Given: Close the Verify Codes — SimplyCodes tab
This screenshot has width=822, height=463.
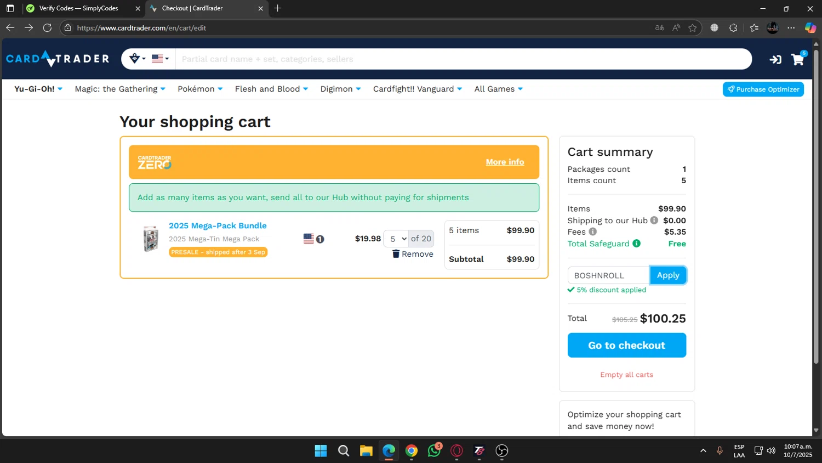Looking at the screenshot, I should click(x=138, y=8).
